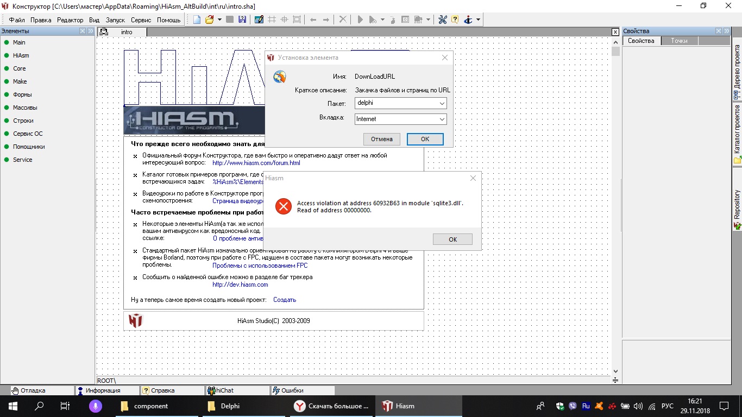Go forward with the right arrow icon

(326, 20)
